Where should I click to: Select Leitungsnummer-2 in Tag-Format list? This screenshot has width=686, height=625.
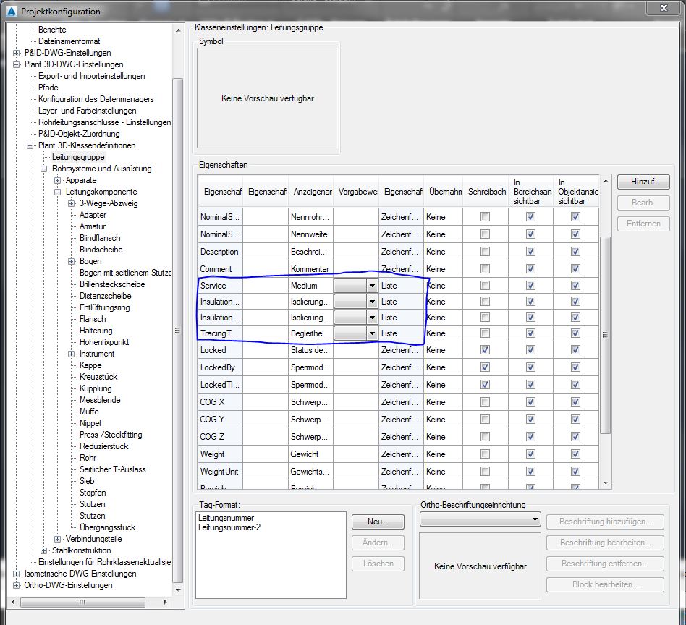tap(229, 527)
